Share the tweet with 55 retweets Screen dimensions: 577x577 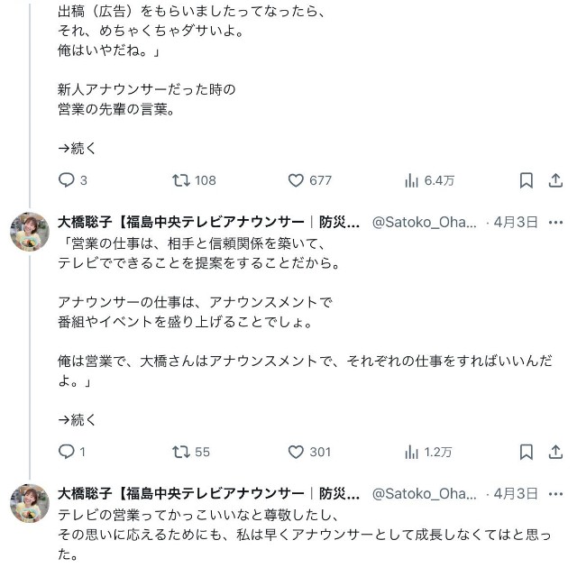[555, 452]
